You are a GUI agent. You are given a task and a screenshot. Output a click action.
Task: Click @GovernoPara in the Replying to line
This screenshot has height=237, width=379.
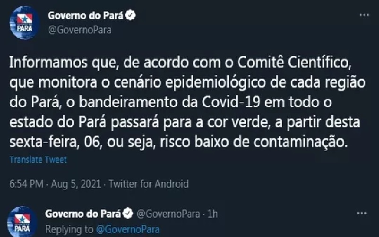(129, 229)
